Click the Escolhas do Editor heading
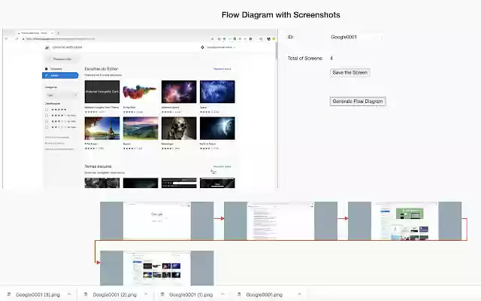 click(101, 68)
